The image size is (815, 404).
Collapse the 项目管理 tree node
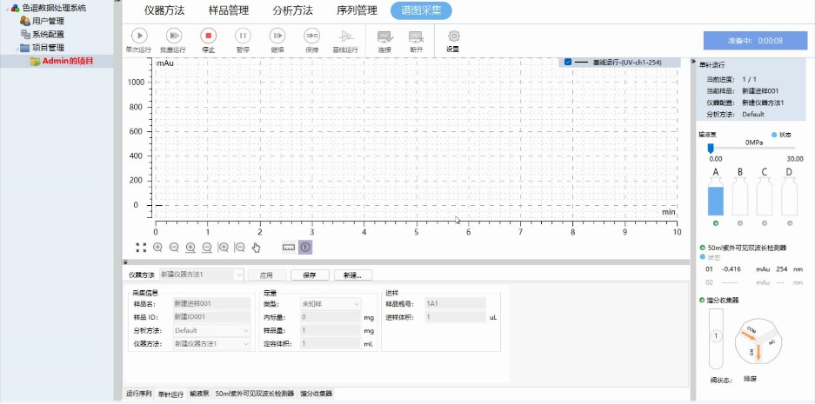click(x=17, y=48)
